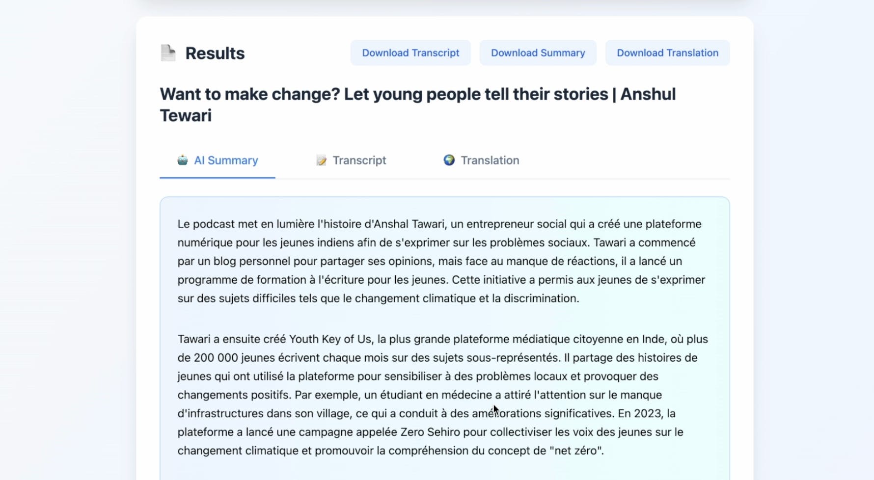Switch to the Transcript tab label

pos(359,160)
